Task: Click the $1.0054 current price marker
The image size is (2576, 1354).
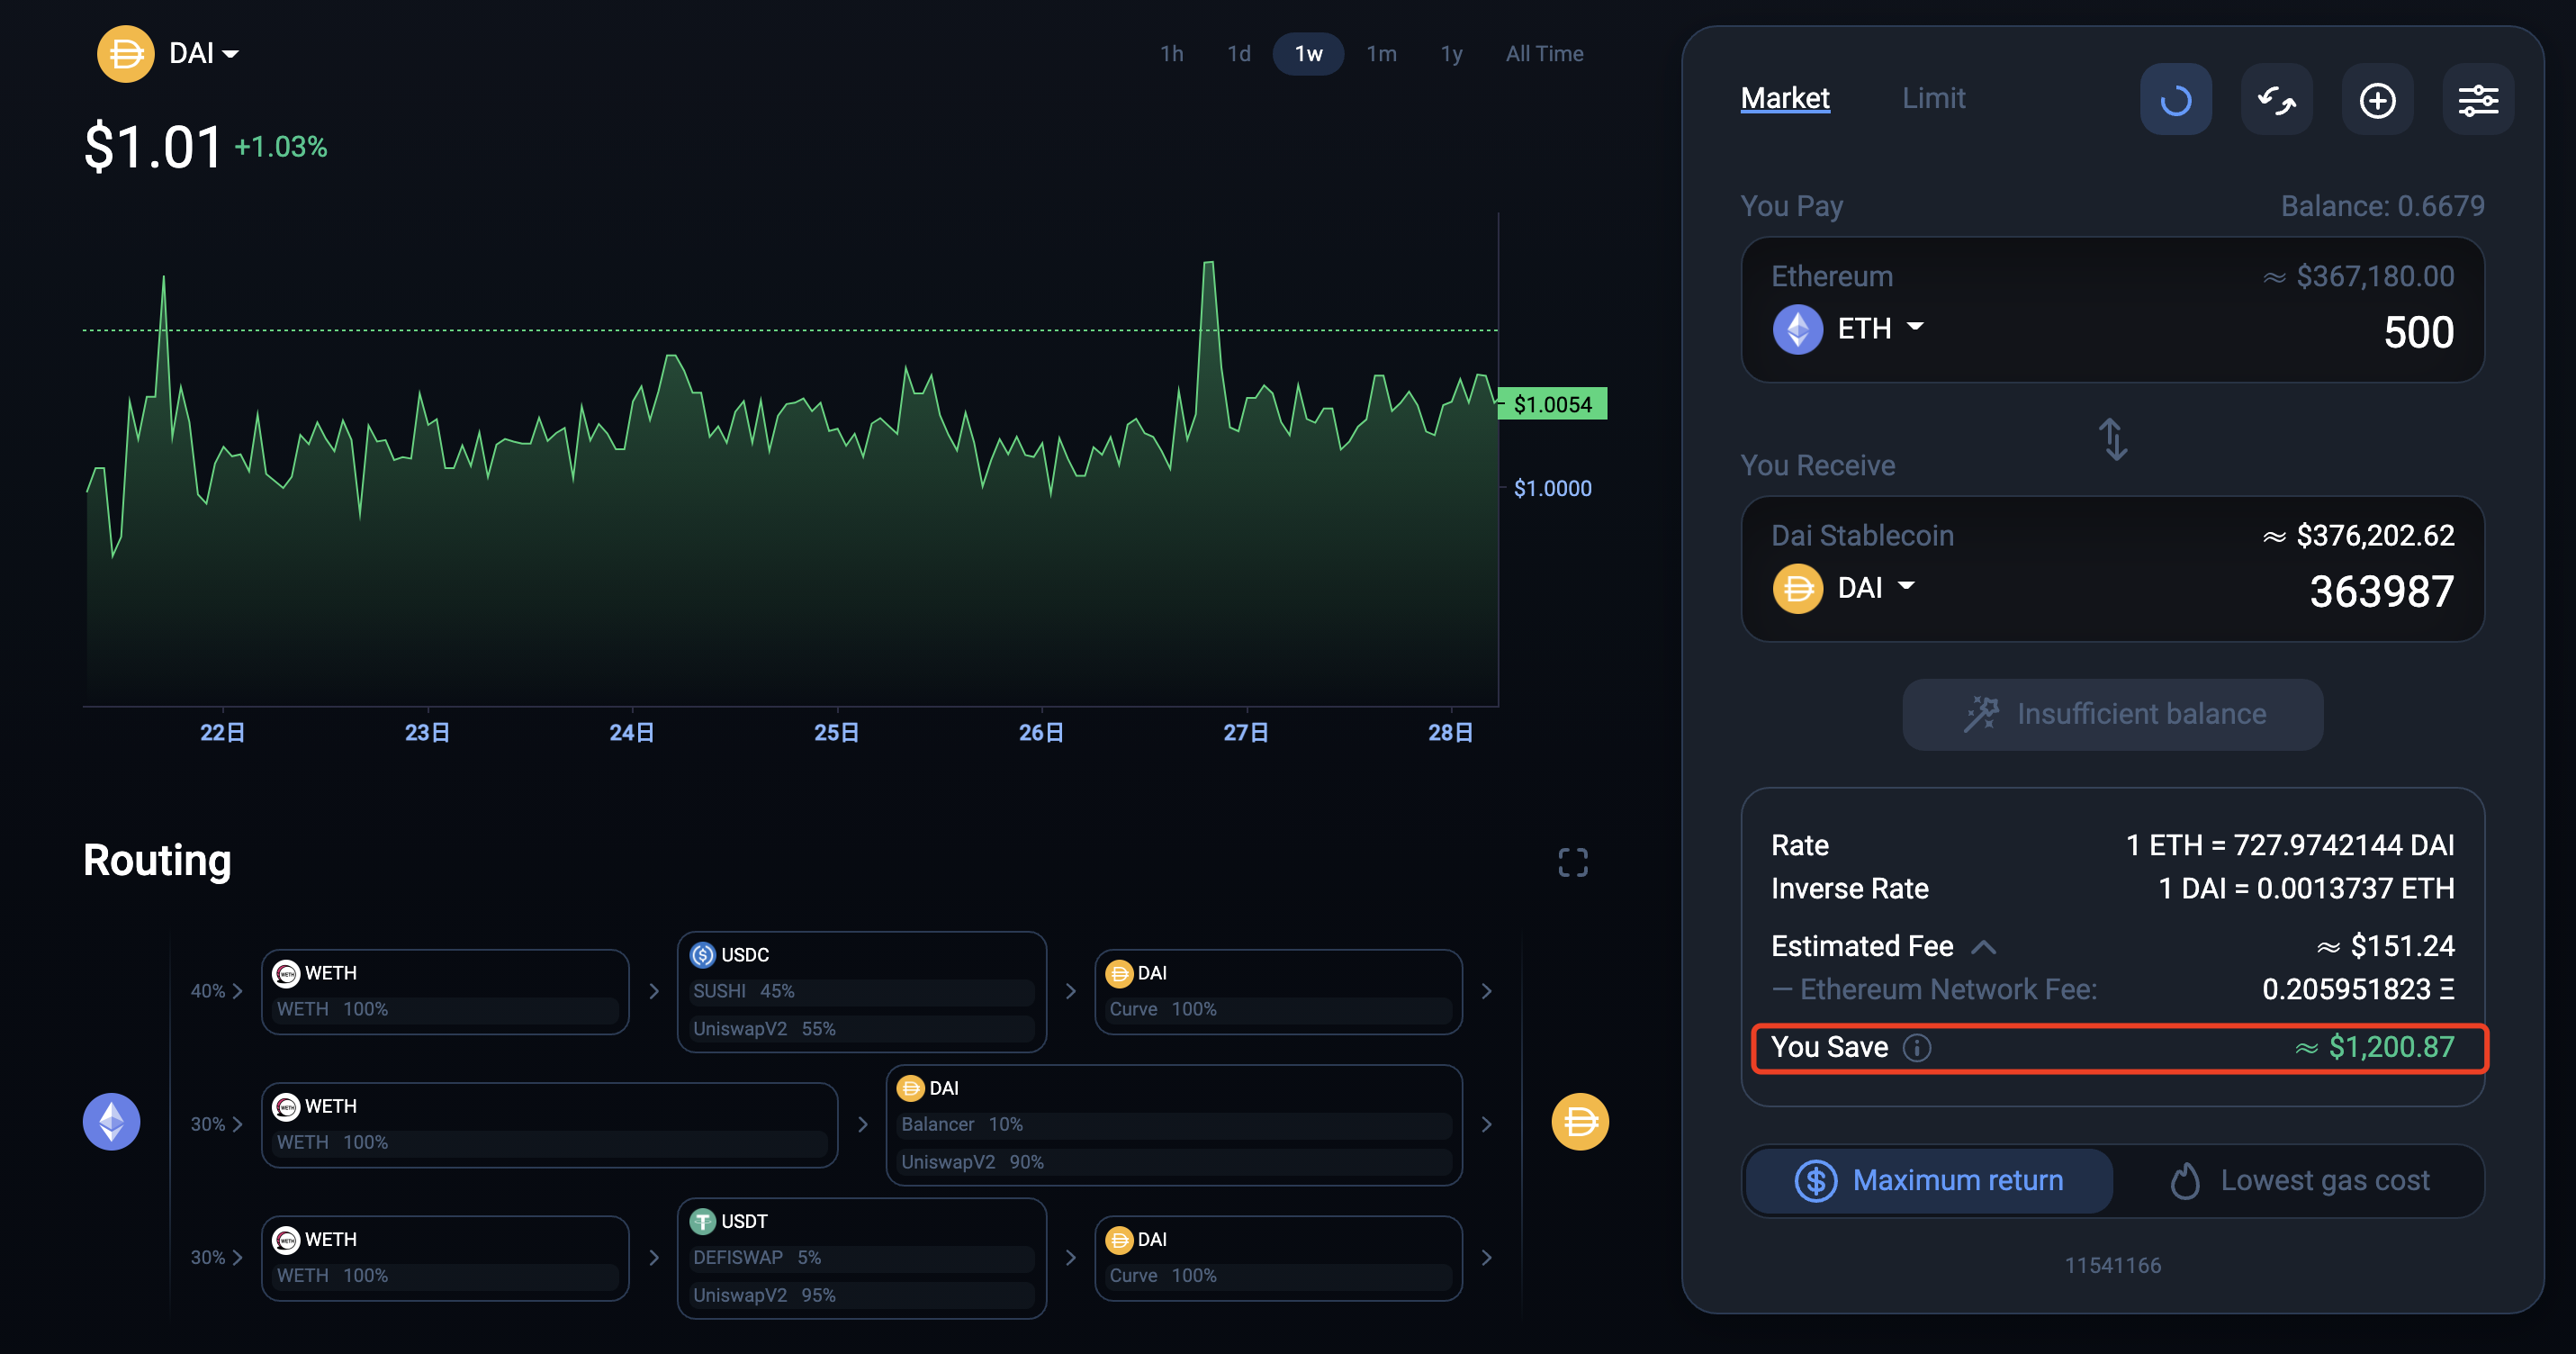Action: tap(1552, 404)
